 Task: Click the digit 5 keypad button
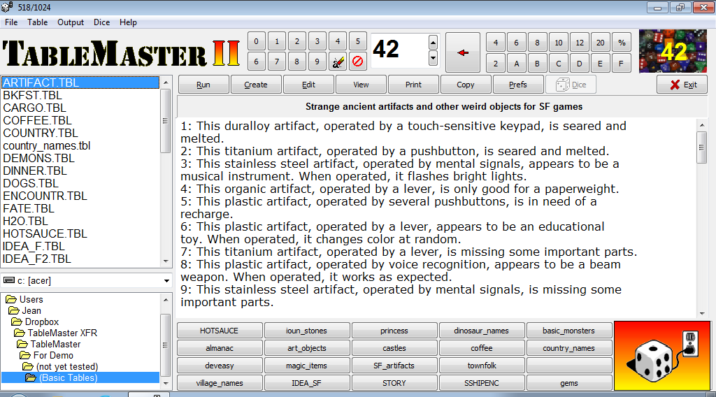pos(357,41)
